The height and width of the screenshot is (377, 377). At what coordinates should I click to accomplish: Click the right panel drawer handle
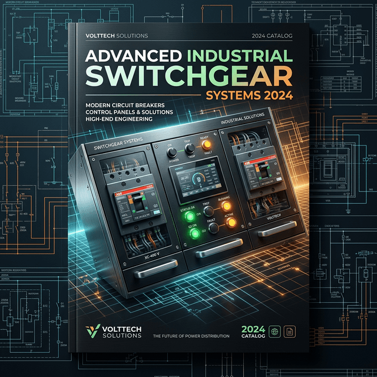click(x=277, y=228)
